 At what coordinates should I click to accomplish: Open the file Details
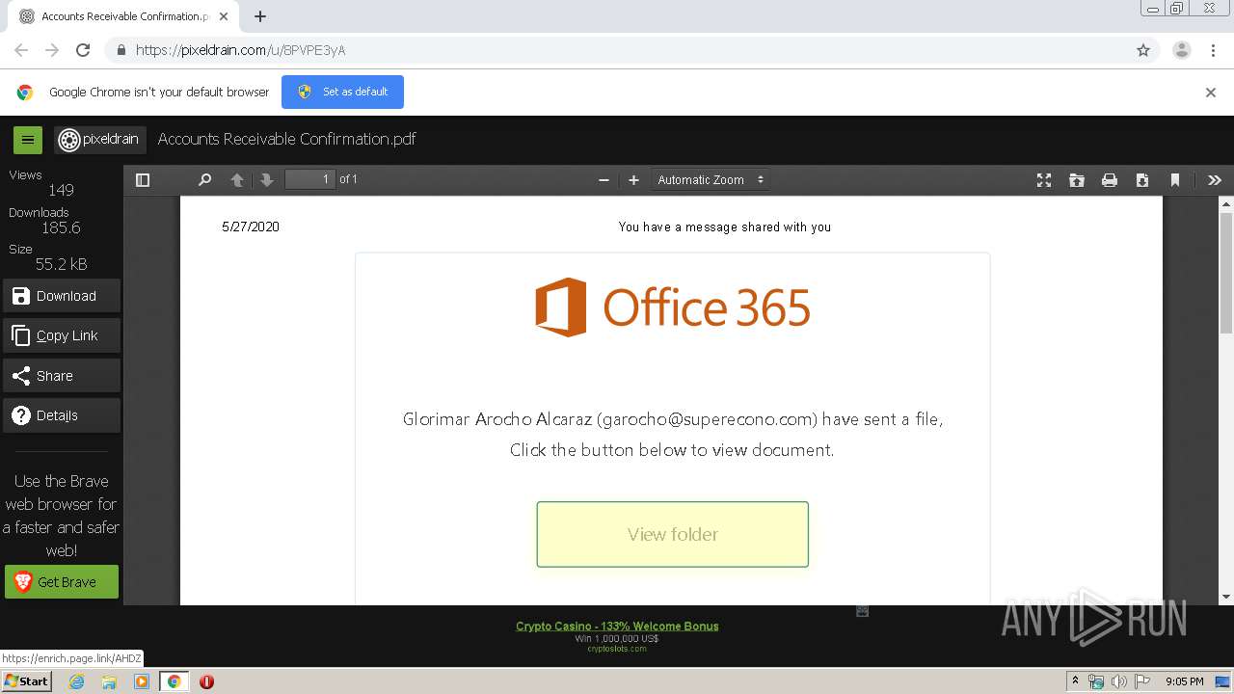(x=62, y=415)
